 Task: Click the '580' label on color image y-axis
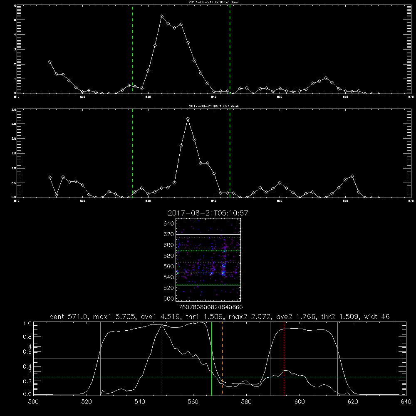[x=169, y=256]
